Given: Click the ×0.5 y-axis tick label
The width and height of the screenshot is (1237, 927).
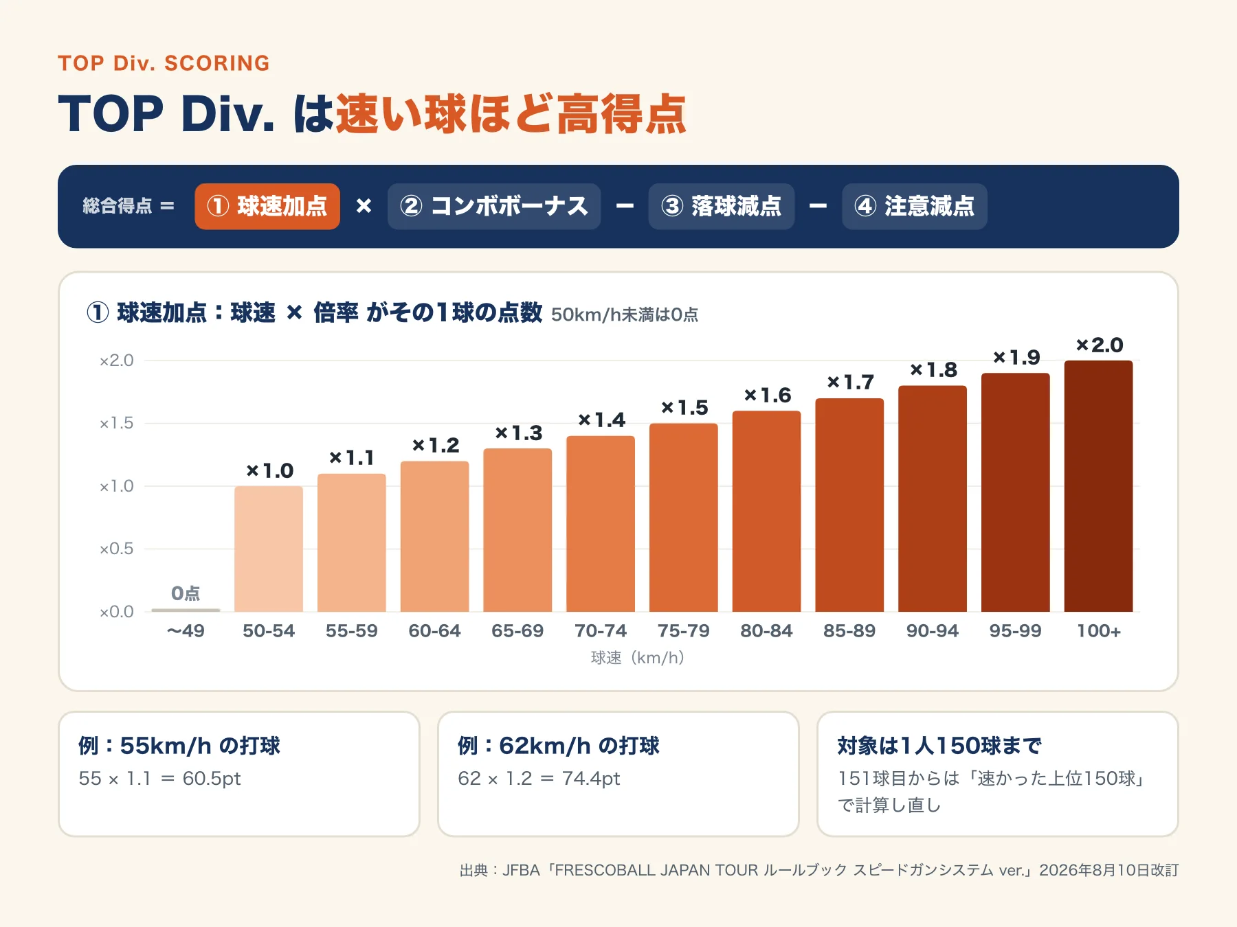Looking at the screenshot, I should pos(117,549).
